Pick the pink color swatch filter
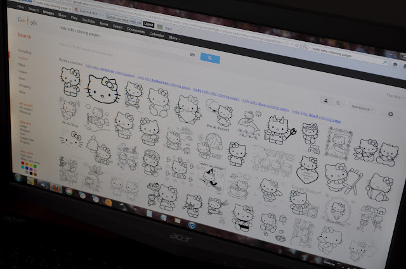Image resolution: width=406 pixels, height=269 pixels. coord(36,170)
